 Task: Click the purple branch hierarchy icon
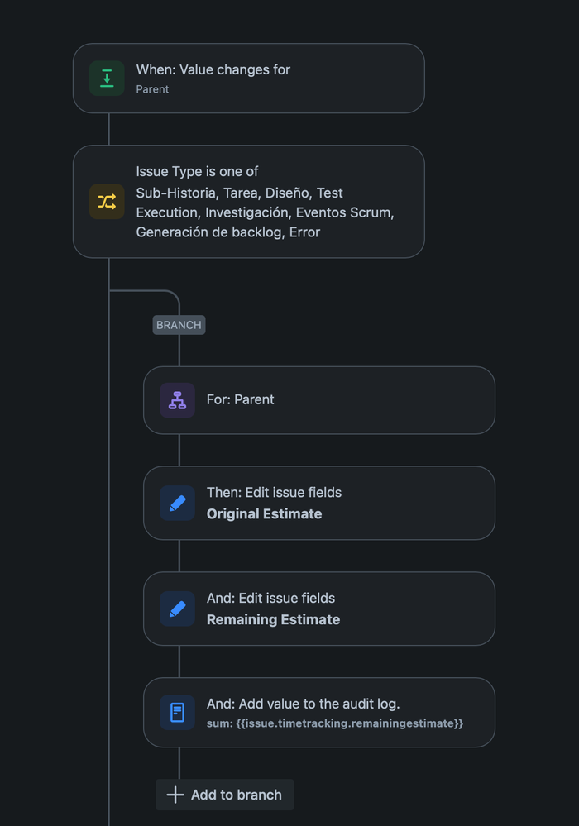click(177, 400)
